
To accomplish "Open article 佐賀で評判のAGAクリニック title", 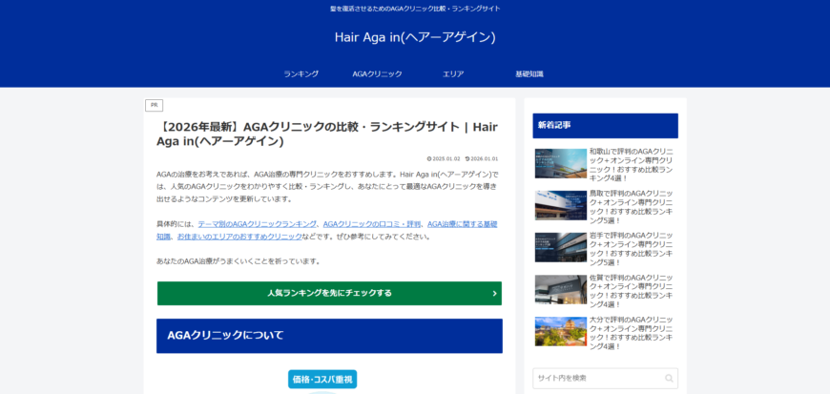I will click(632, 291).
